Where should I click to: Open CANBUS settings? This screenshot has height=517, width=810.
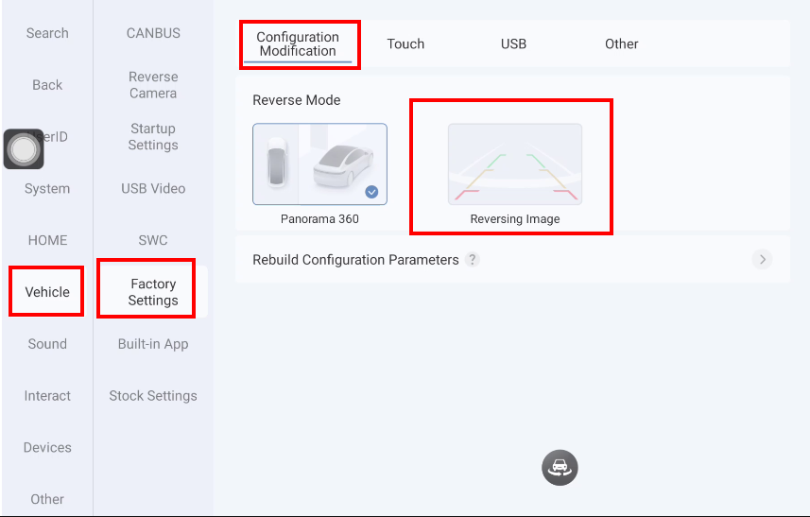coord(153,33)
